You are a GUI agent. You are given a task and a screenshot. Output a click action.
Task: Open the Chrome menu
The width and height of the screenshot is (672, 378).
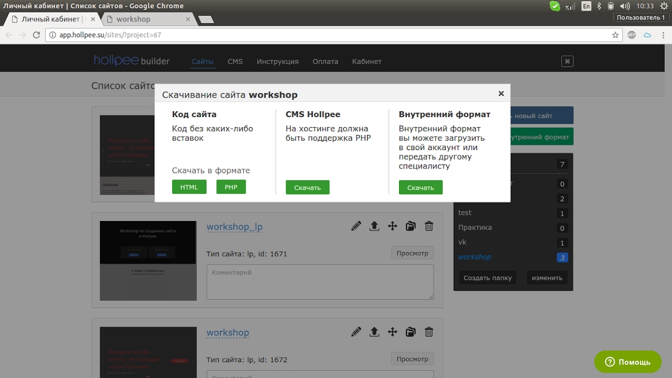click(x=663, y=35)
